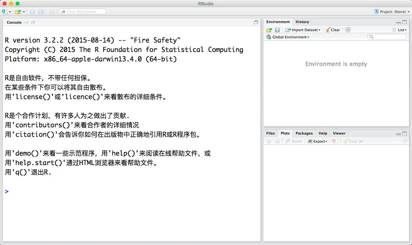Image resolution: width=412 pixels, height=245 pixels.
Task: Click the Load workspace folder icon
Action: tap(269, 30)
